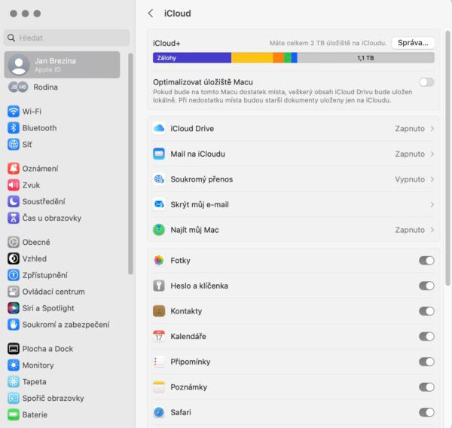Open Mail na iCloudu chevron
Image resolution: width=452 pixels, height=428 pixels.
[x=432, y=154]
